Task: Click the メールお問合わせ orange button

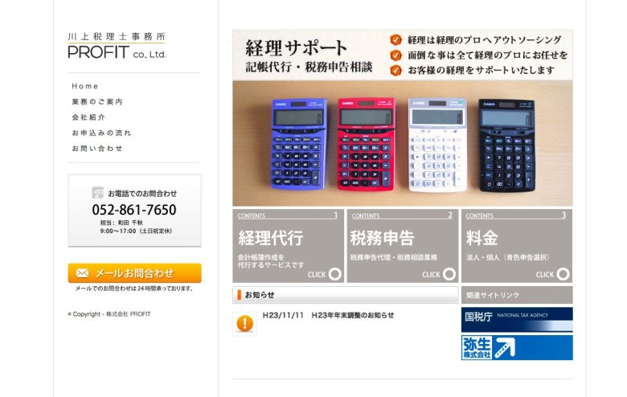Action: click(134, 273)
